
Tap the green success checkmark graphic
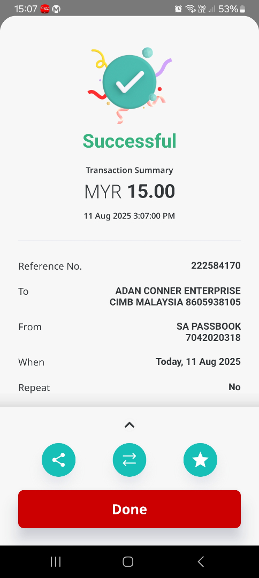click(x=129, y=82)
